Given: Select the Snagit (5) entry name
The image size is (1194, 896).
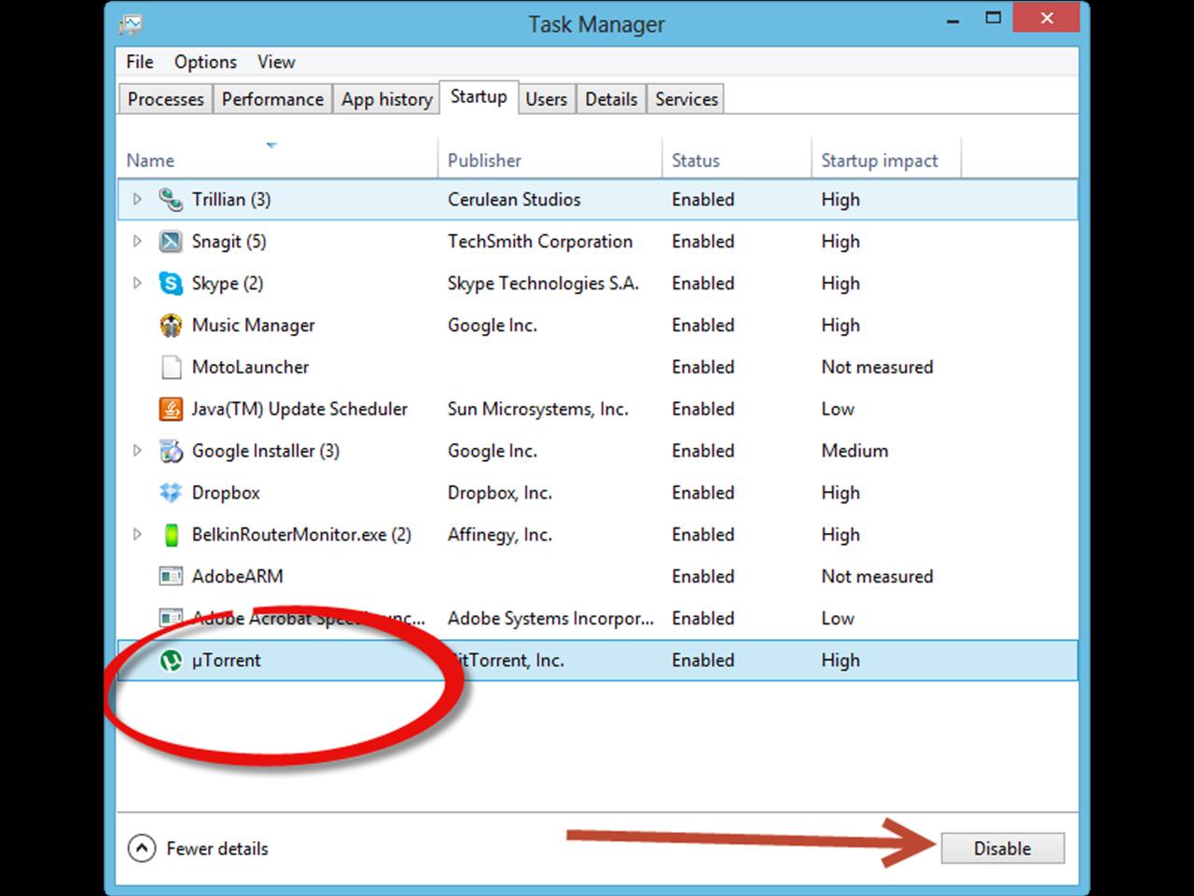Looking at the screenshot, I should click(x=229, y=242).
